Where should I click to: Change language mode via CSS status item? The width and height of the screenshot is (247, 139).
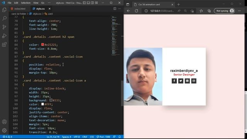click(x=92, y=137)
